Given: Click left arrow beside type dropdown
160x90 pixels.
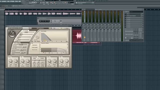Looking at the screenshot, I should coord(32,41).
